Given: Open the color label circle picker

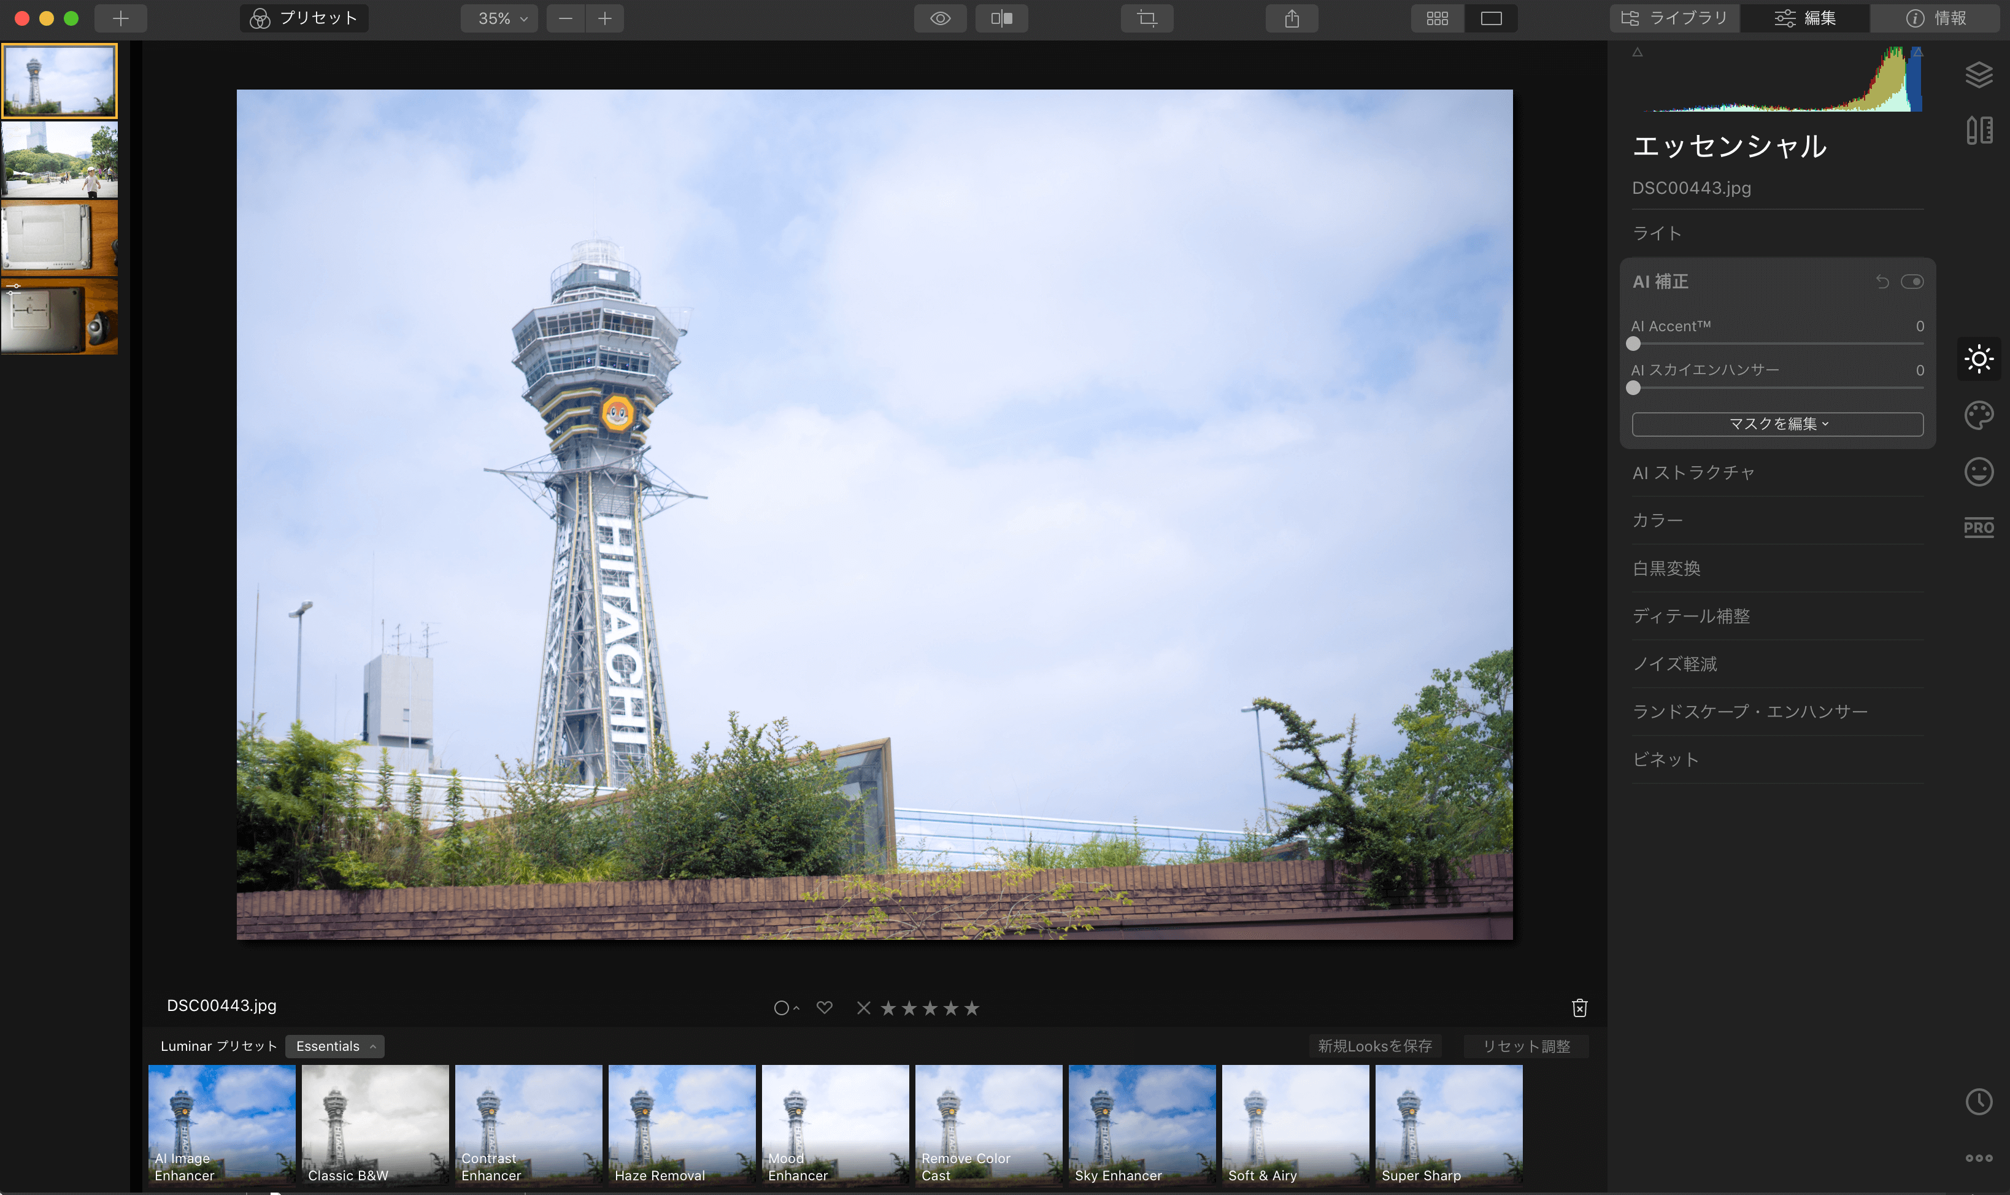Looking at the screenshot, I should [x=785, y=1008].
